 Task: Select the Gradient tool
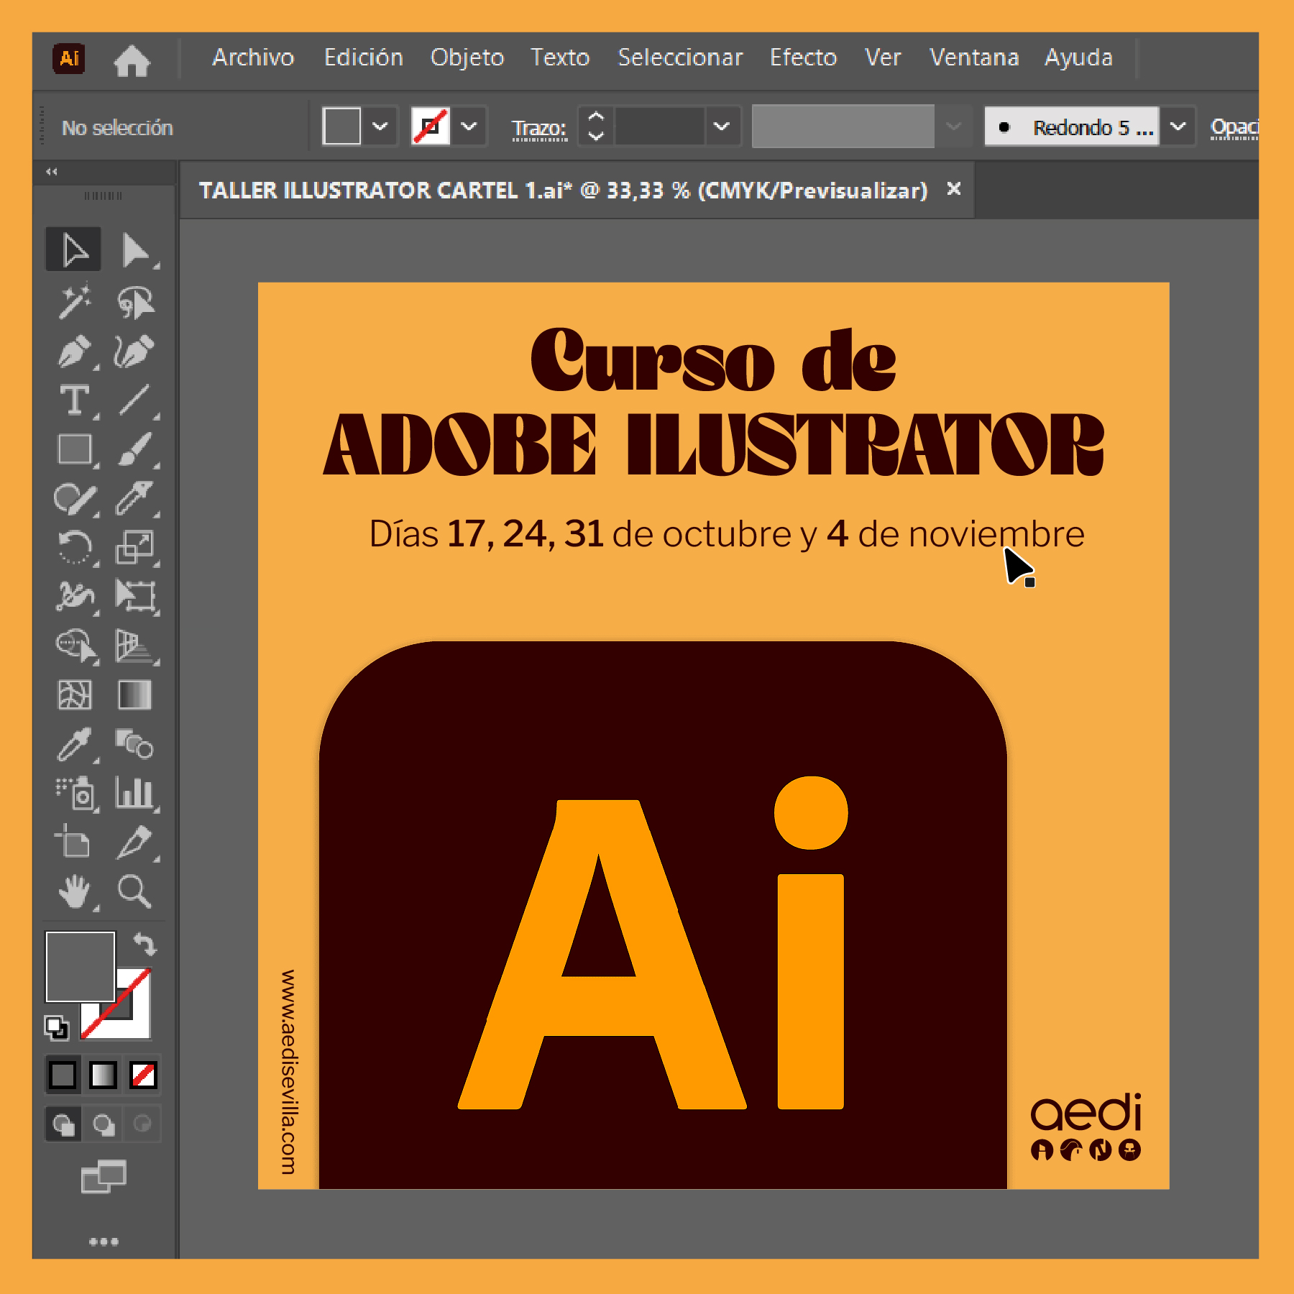135,695
